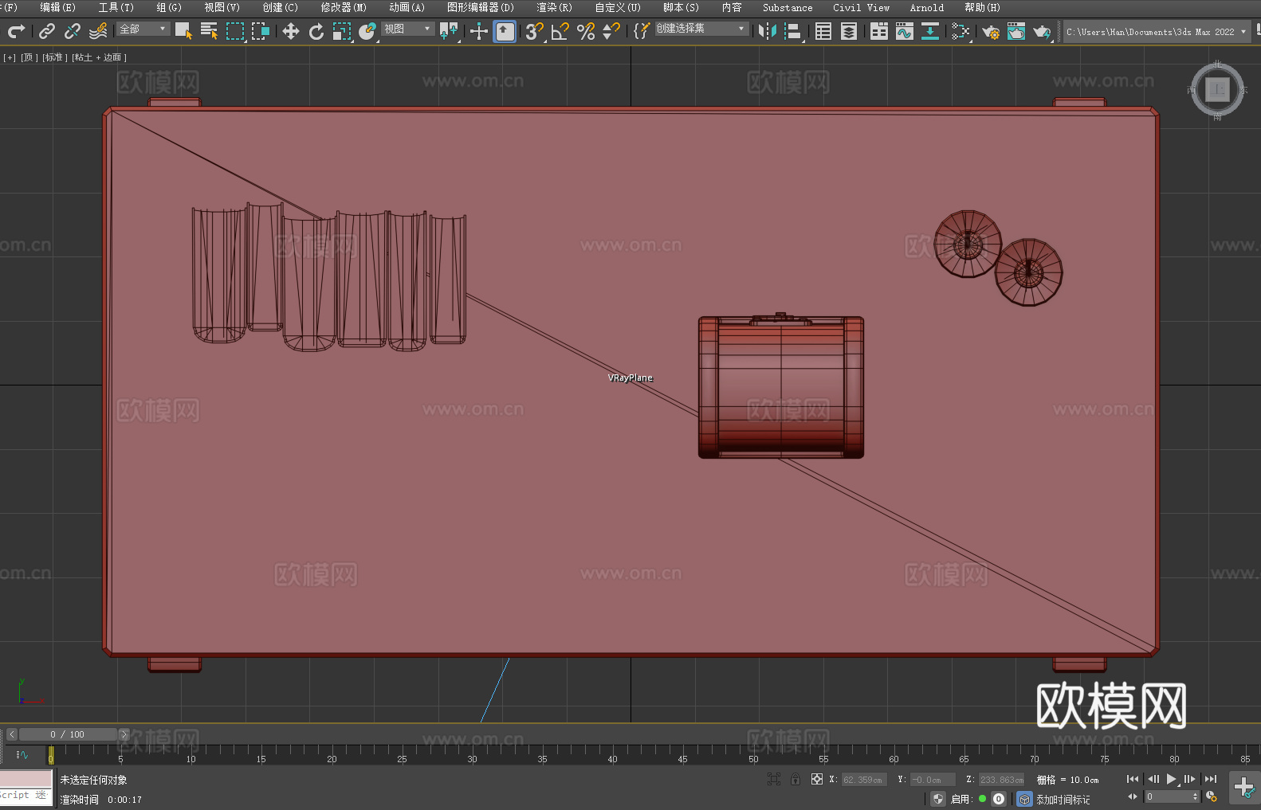This screenshot has height=810, width=1261.
Task: Click the Select and Place tool
Action: 367,31
